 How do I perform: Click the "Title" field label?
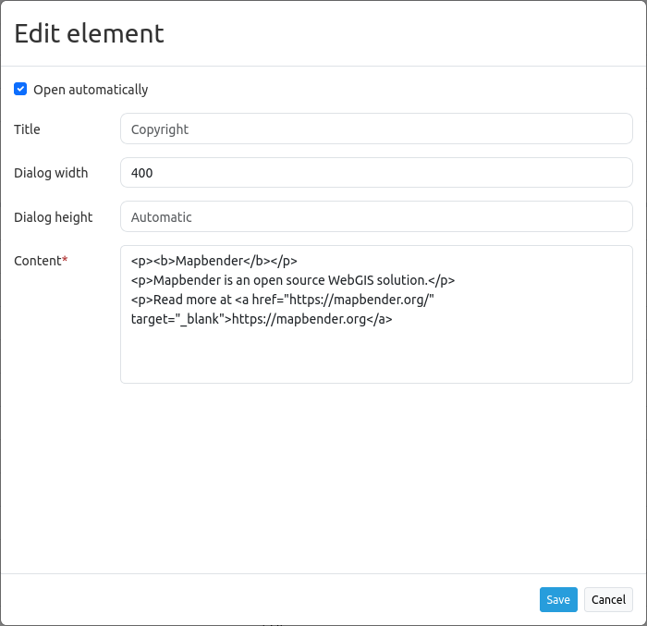(x=28, y=129)
